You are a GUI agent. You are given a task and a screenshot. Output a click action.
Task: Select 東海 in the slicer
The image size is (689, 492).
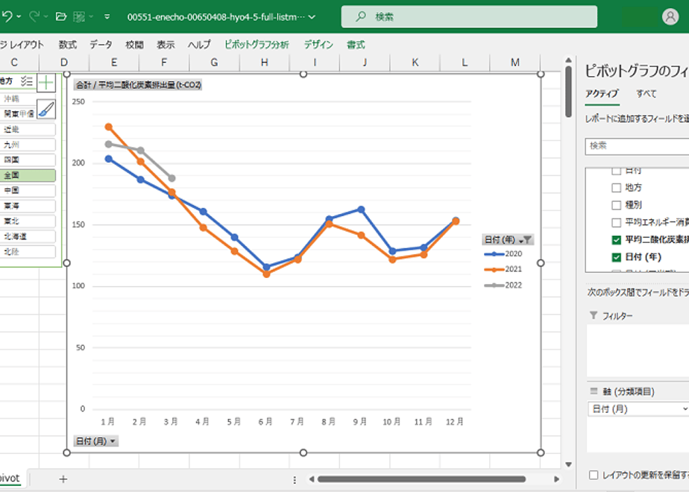(28, 206)
